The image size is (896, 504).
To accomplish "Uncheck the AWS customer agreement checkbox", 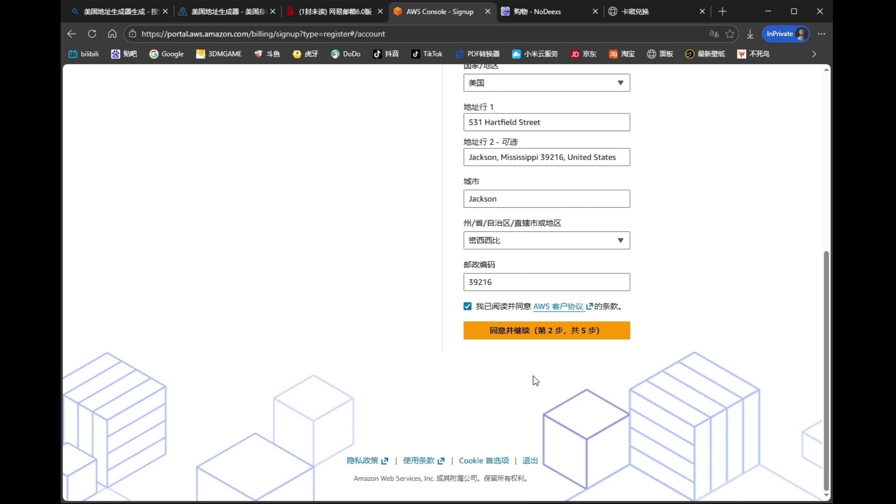I will 468,307.
